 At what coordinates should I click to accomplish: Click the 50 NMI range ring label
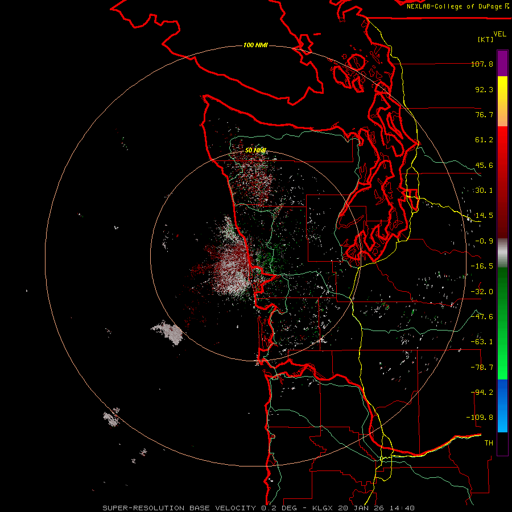click(255, 150)
